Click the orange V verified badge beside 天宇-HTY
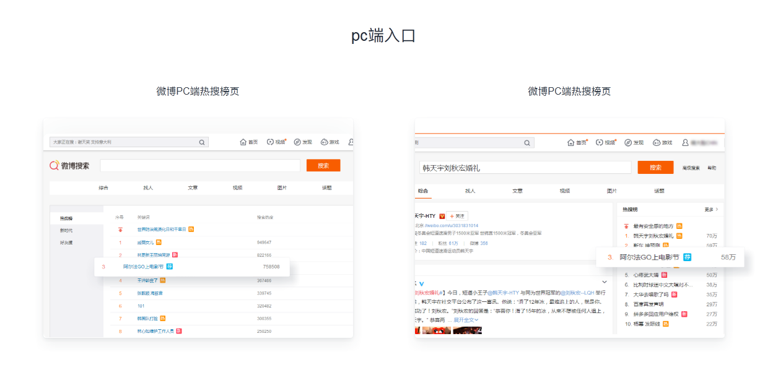The height and width of the screenshot is (383, 760). click(x=442, y=216)
